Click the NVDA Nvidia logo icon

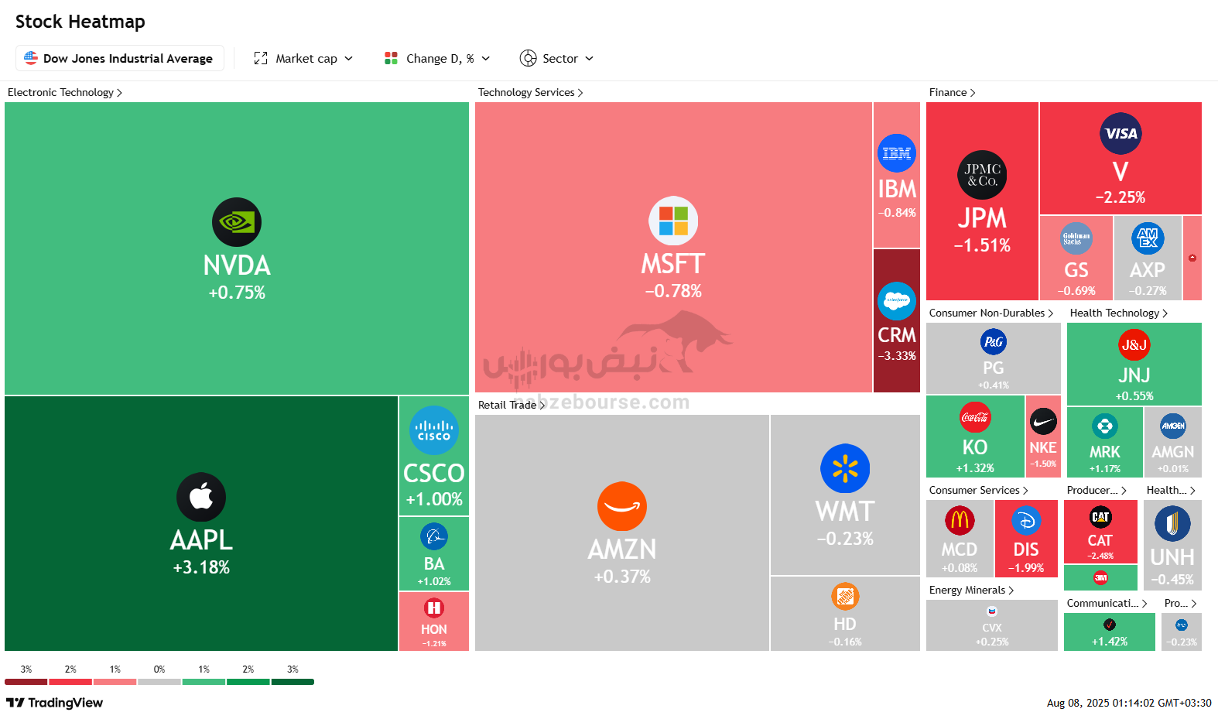tap(237, 222)
